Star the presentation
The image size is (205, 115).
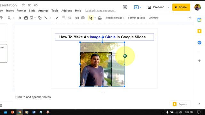(23, 5)
